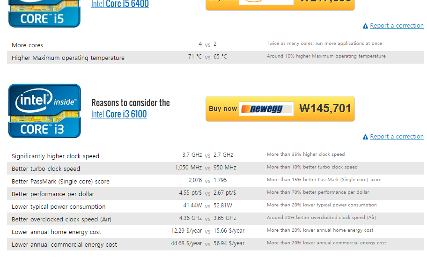
Task: Select 'Better performance per dollar' row label
Action: tap(53, 194)
